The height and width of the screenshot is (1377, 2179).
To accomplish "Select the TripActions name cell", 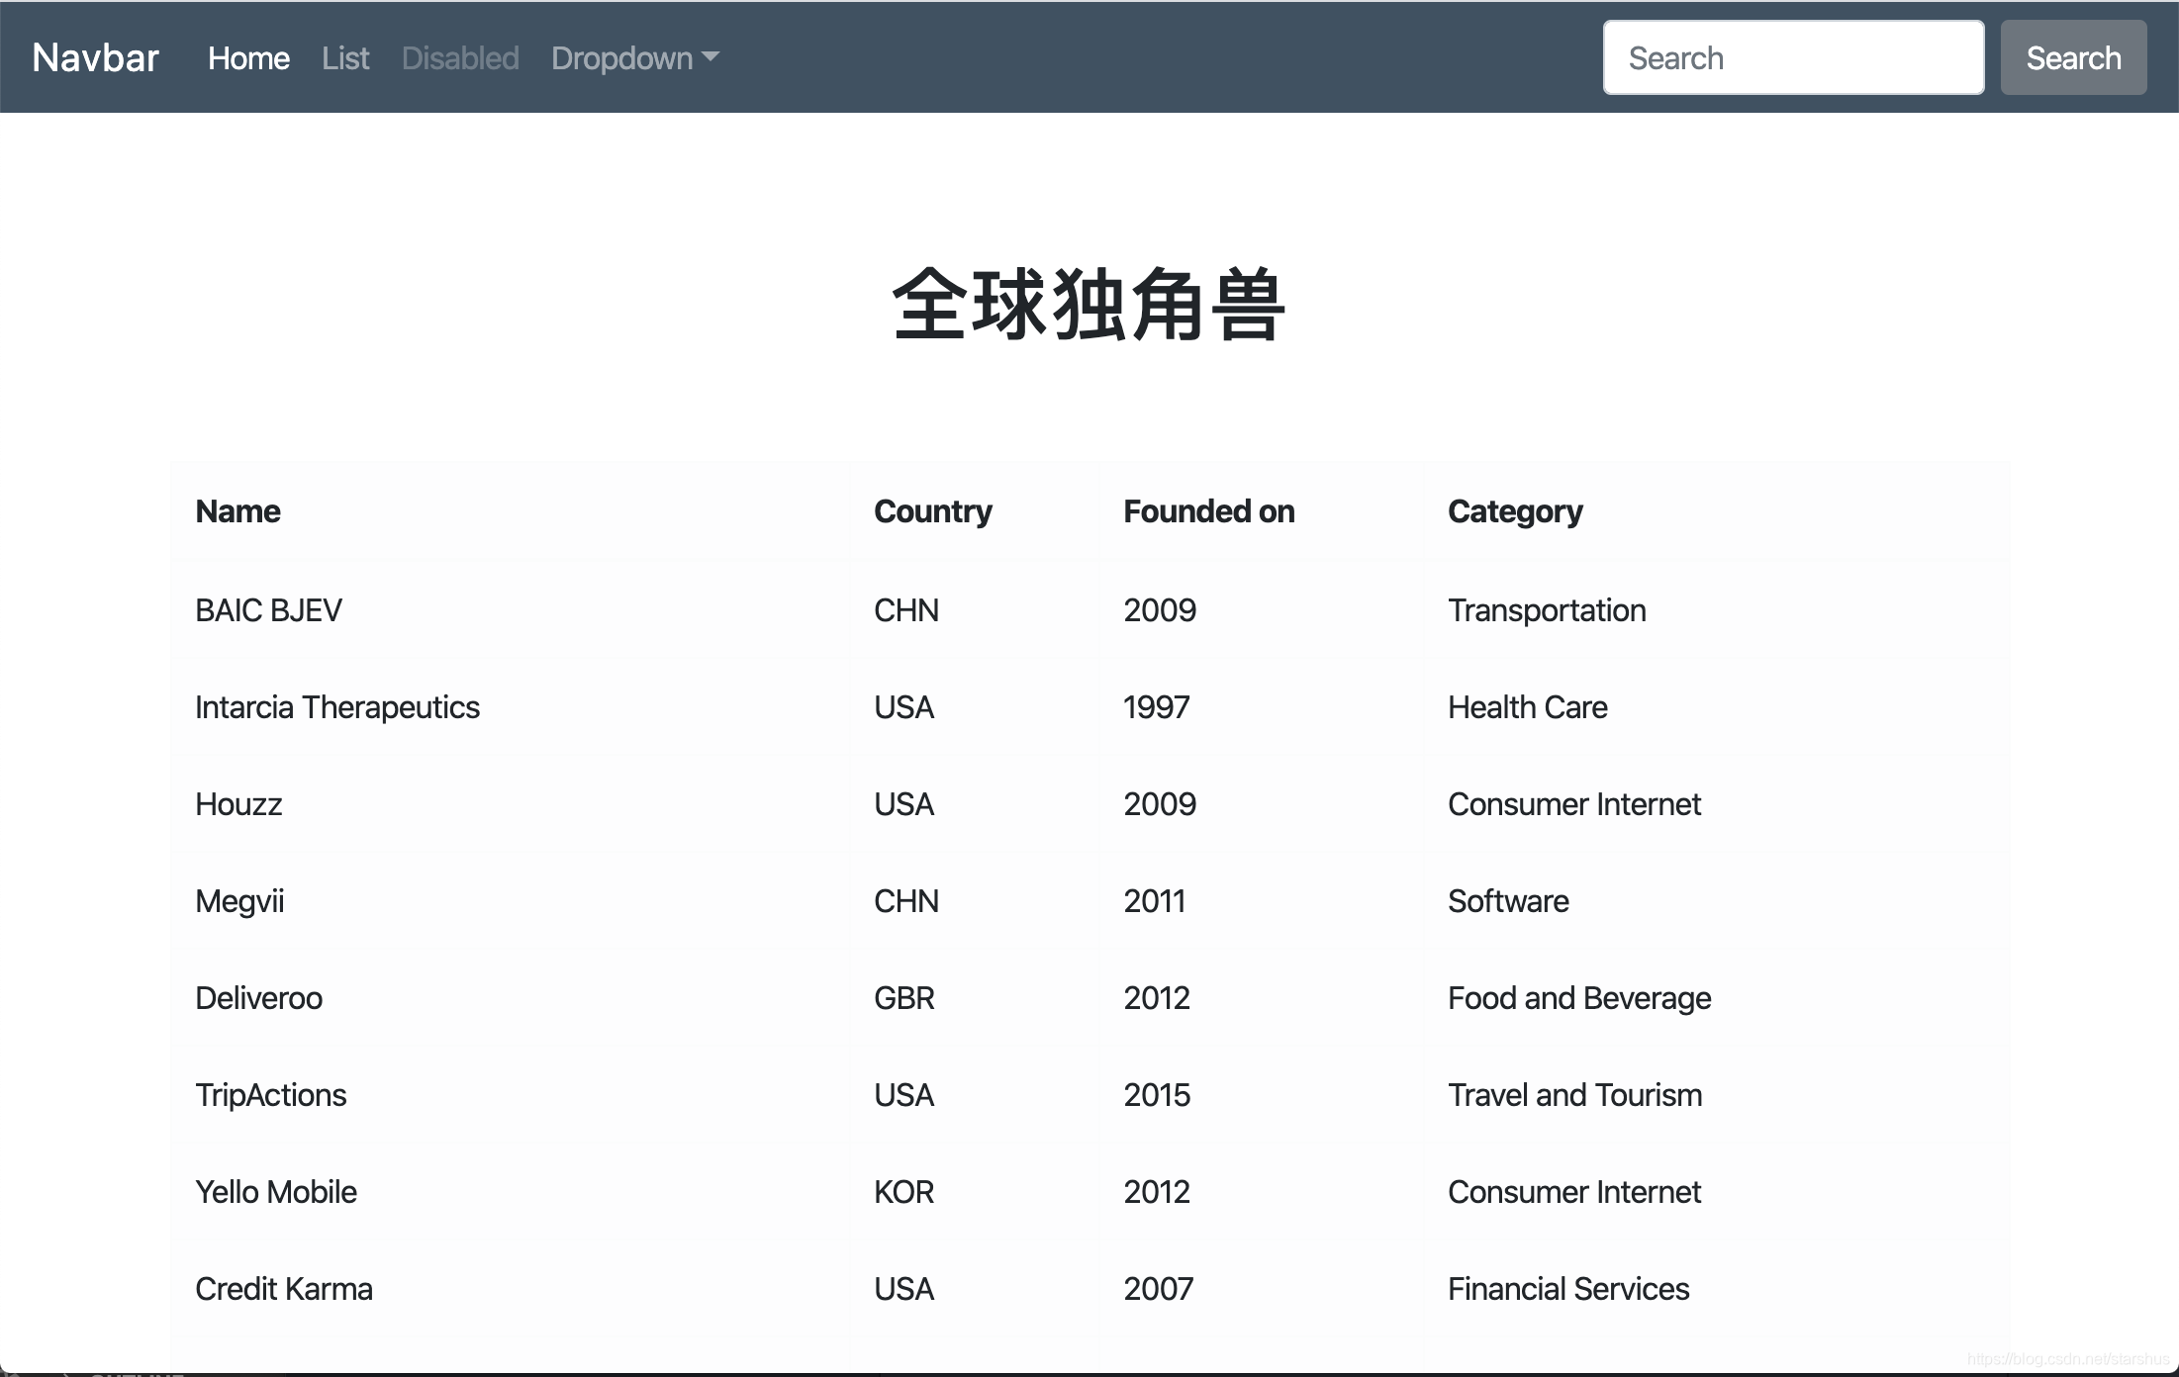I will pos(270,1095).
